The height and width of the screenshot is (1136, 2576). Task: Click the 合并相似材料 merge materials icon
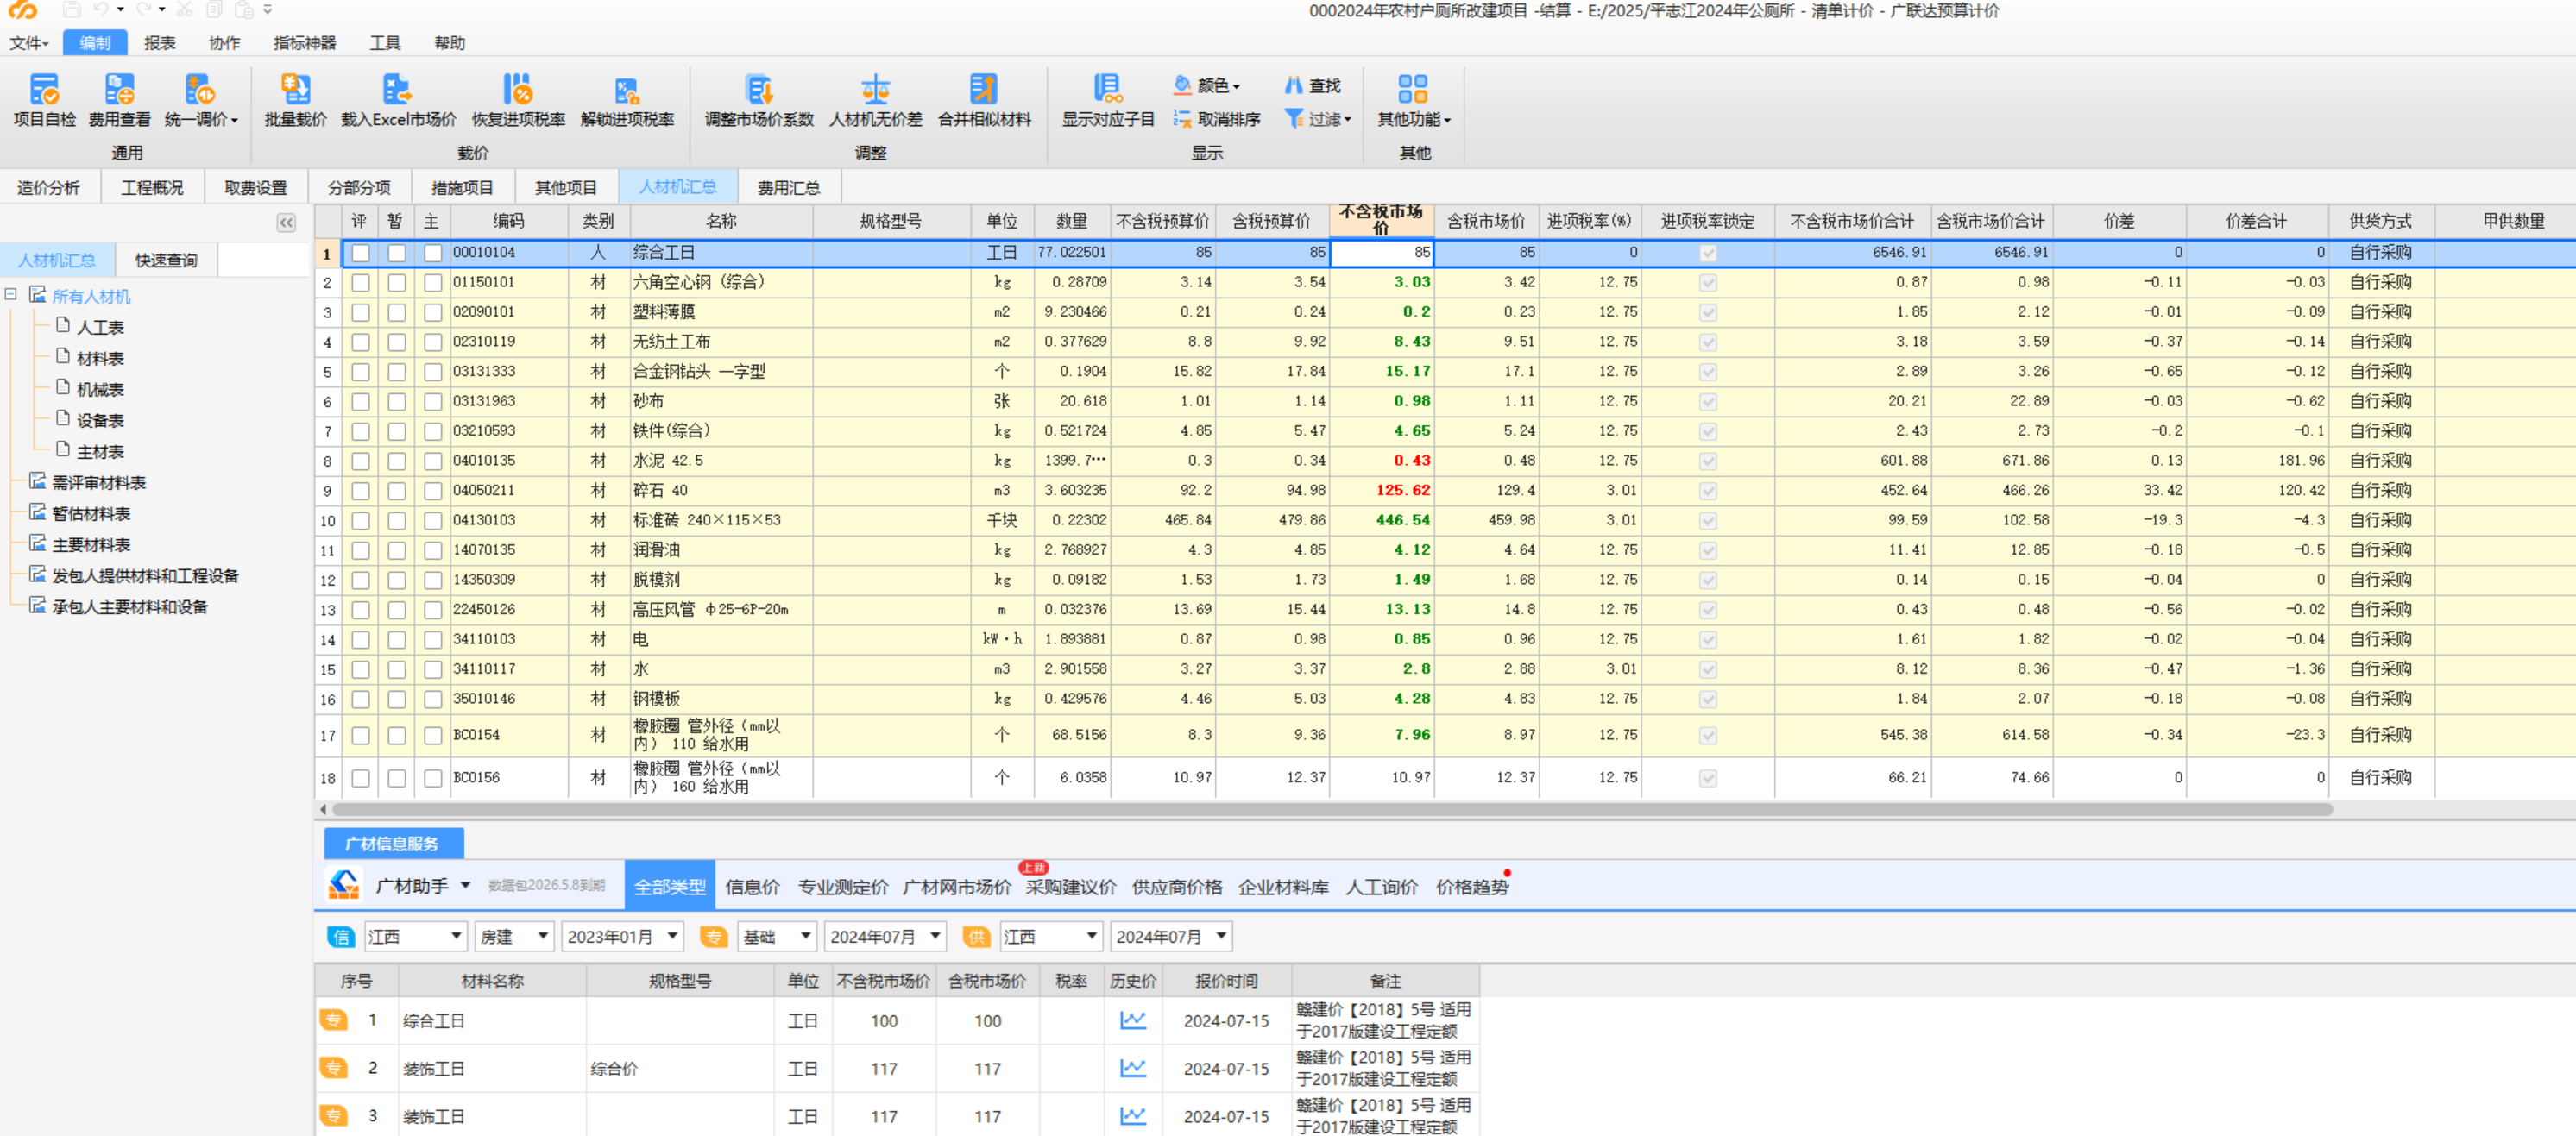pyautogui.click(x=983, y=89)
